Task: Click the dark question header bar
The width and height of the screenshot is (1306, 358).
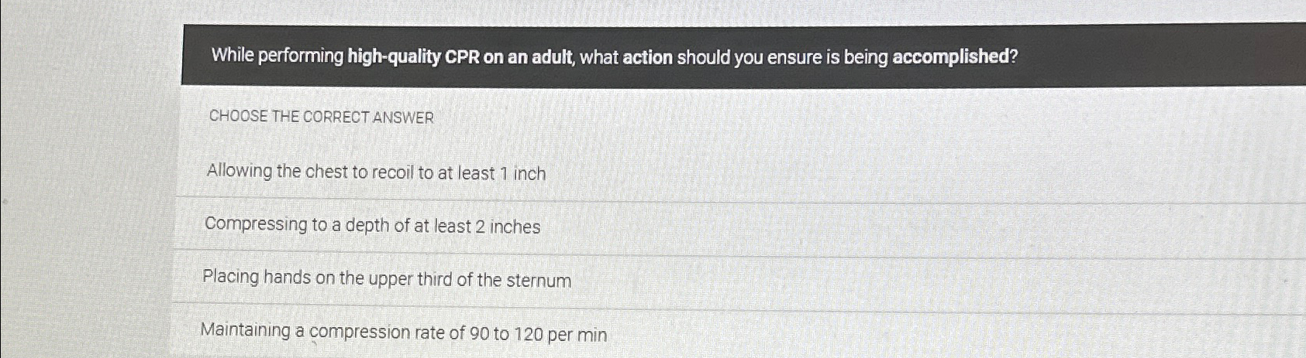Action: [x=743, y=55]
